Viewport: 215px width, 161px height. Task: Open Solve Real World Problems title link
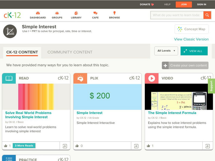(x=28, y=115)
